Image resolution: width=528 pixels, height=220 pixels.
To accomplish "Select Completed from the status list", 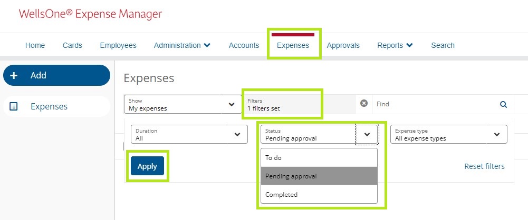I will pos(319,194).
